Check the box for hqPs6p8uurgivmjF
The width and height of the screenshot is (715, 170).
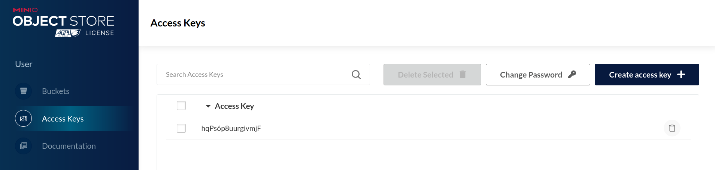181,128
